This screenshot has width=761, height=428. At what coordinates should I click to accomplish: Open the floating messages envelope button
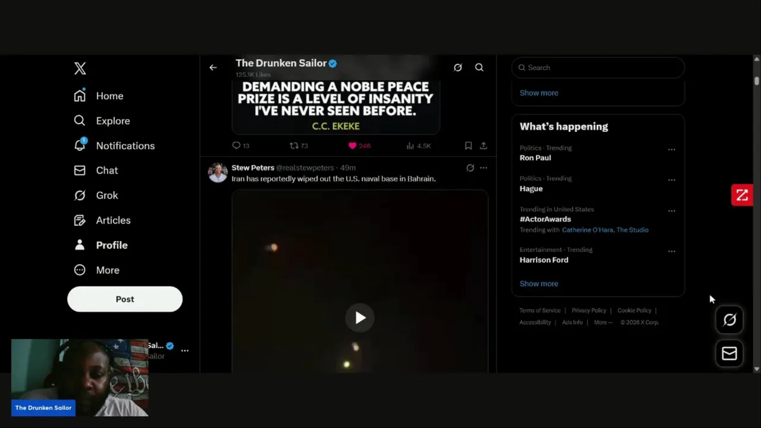[x=729, y=354]
